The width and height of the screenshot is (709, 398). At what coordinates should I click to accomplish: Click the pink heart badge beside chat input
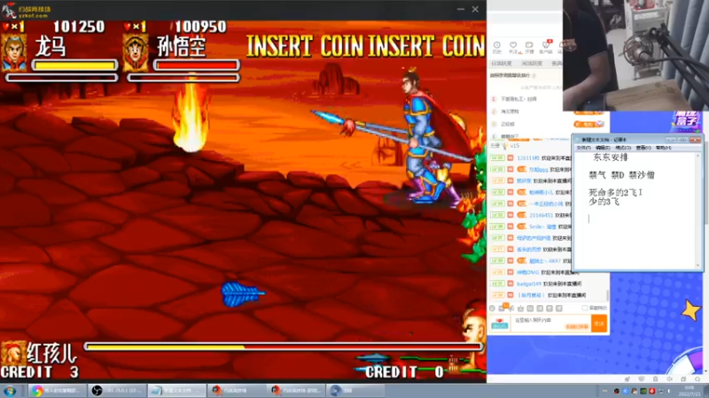point(500,323)
